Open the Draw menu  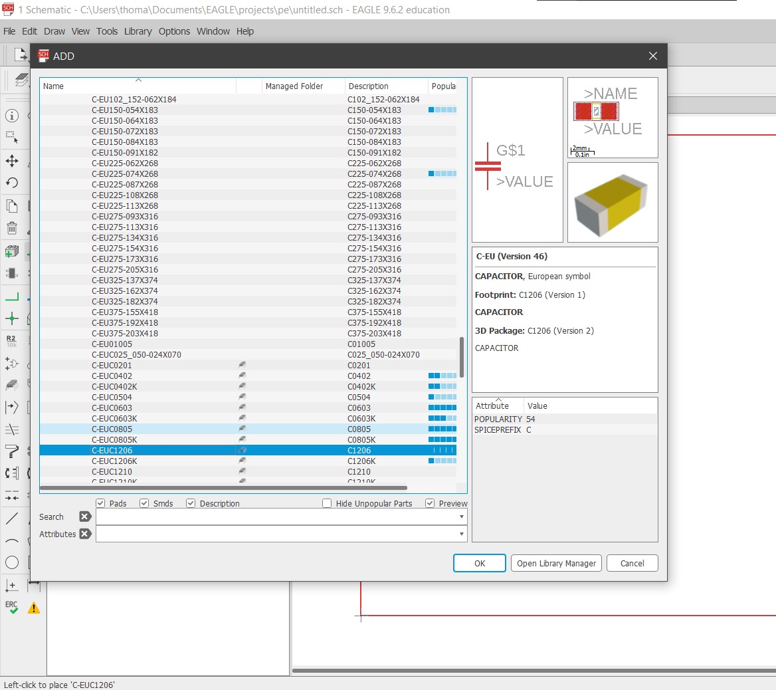point(54,31)
